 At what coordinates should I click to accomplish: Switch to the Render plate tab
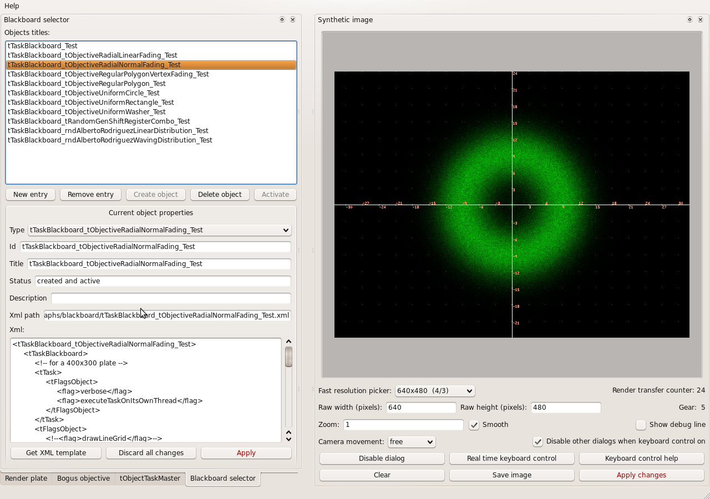[x=26, y=478]
